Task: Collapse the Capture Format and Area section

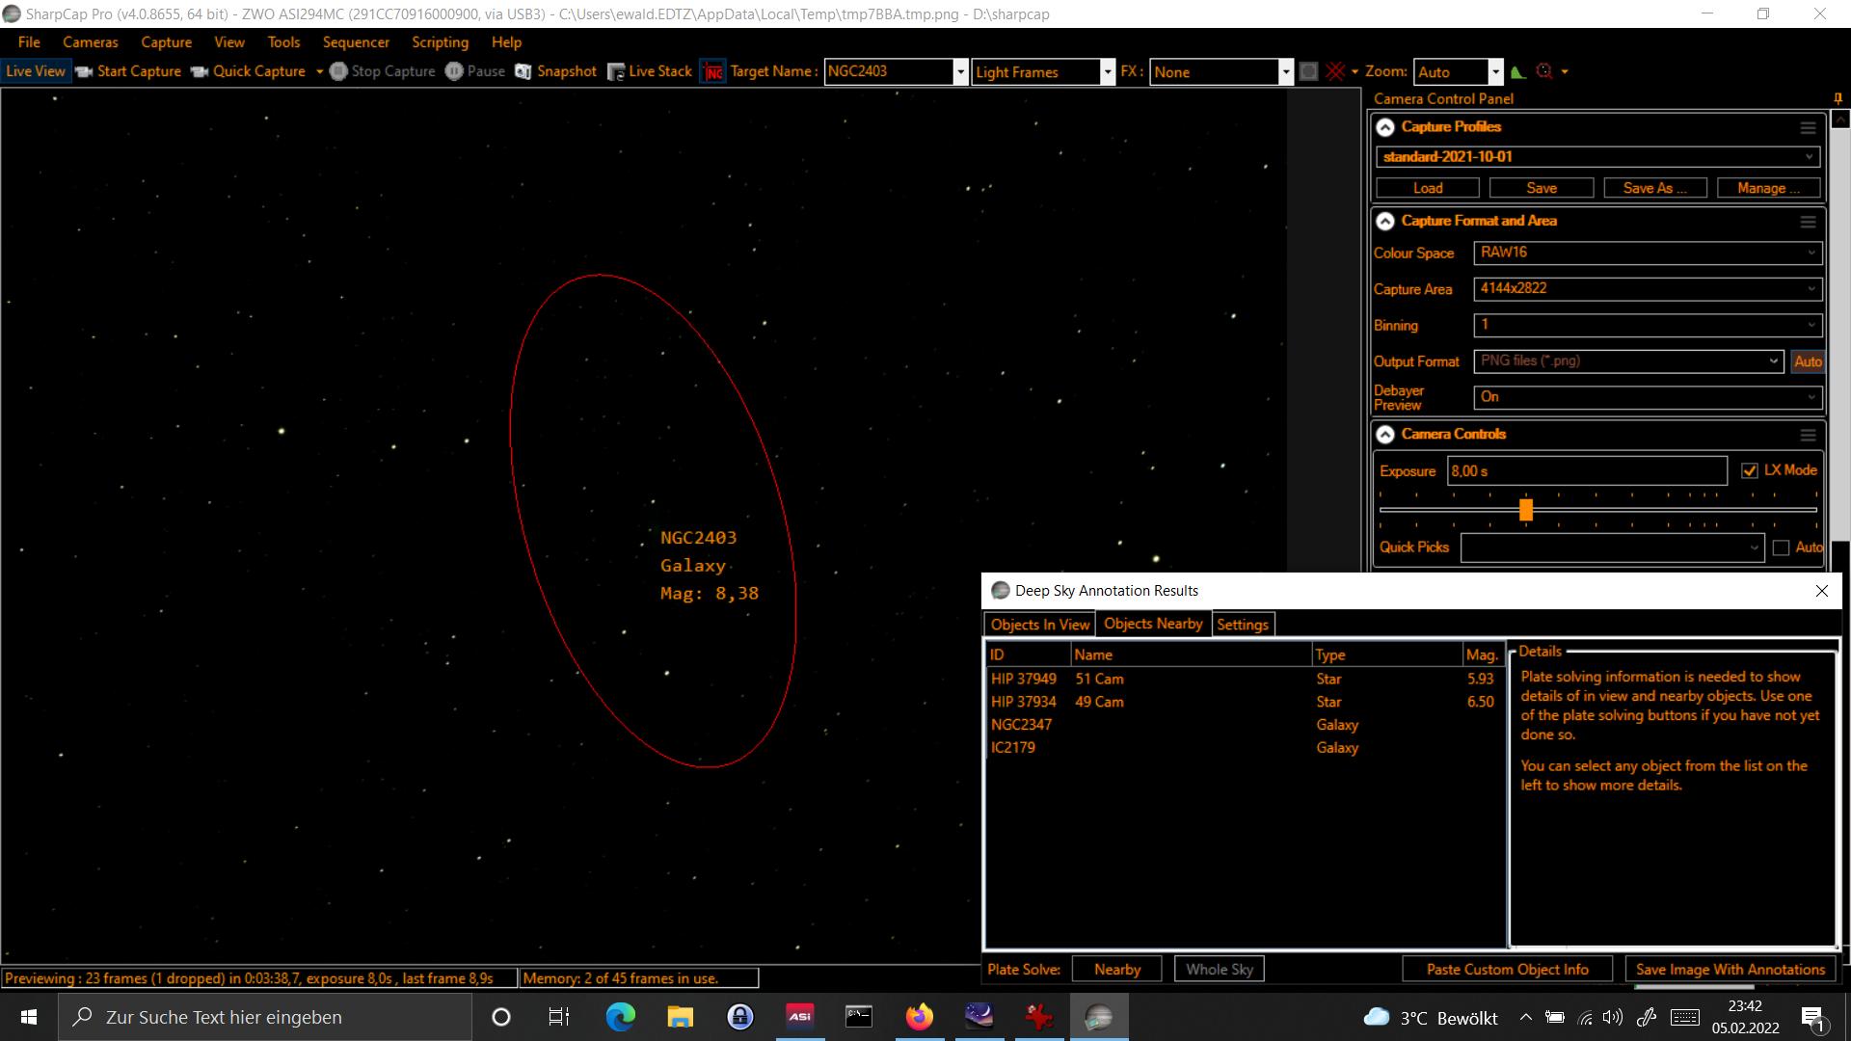Action: coord(1385,222)
